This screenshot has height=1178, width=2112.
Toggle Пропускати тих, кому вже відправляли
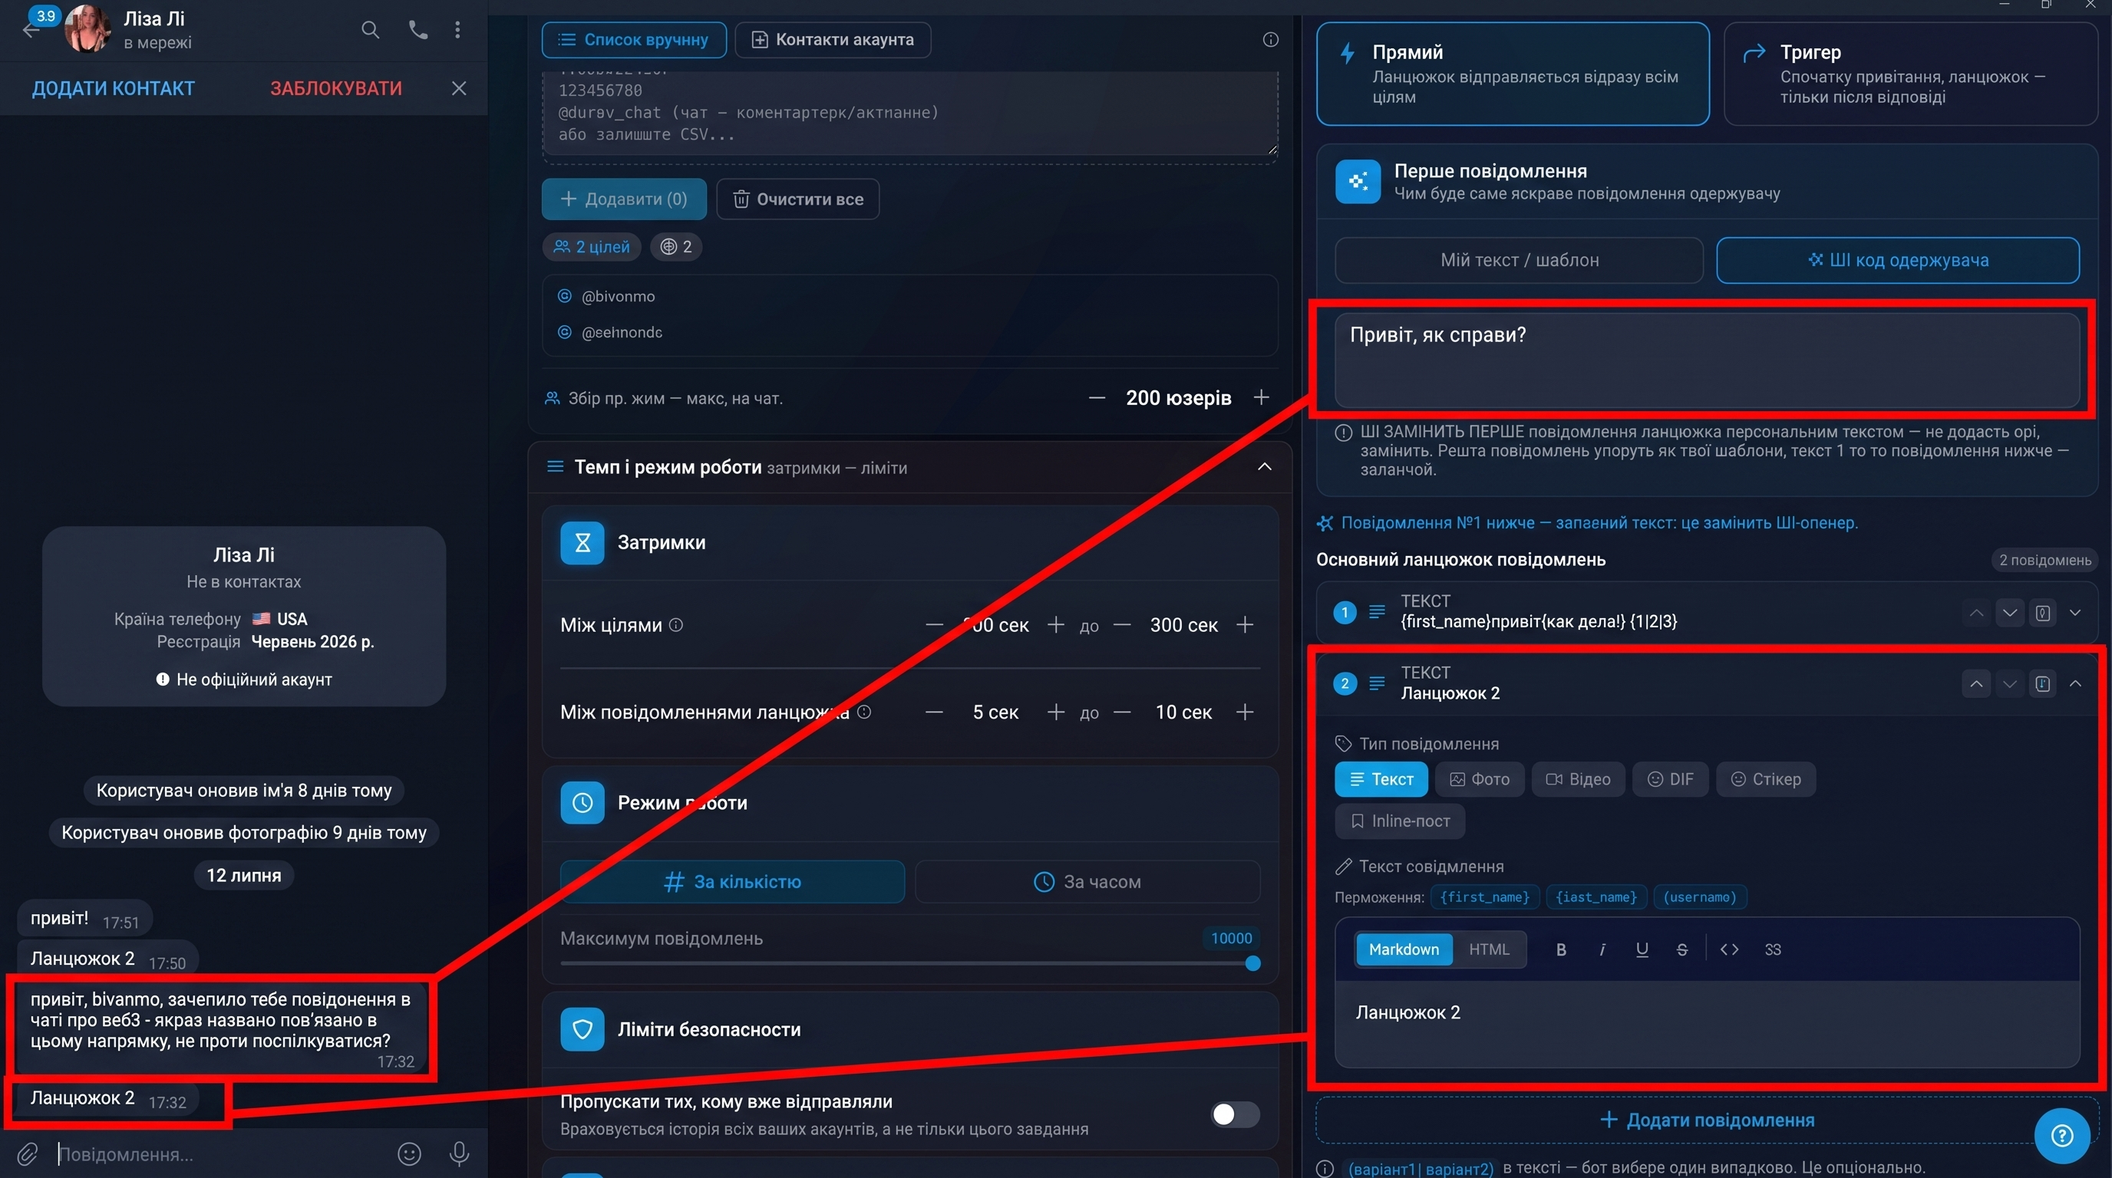1236,1114
